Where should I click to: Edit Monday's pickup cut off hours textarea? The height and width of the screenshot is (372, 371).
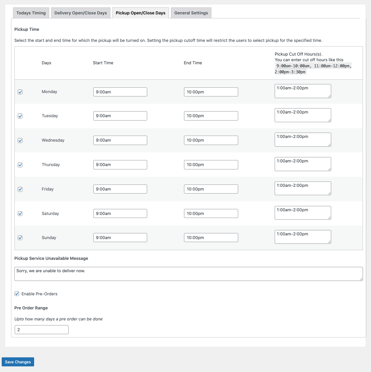point(302,91)
